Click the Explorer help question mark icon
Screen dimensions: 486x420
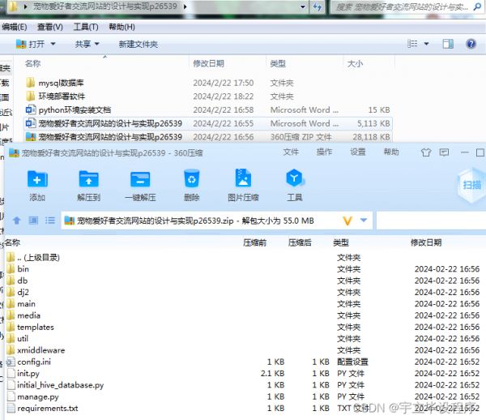pos(471,44)
